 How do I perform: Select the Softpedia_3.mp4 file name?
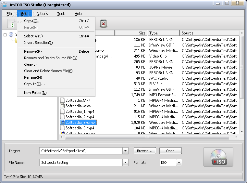[80, 128]
